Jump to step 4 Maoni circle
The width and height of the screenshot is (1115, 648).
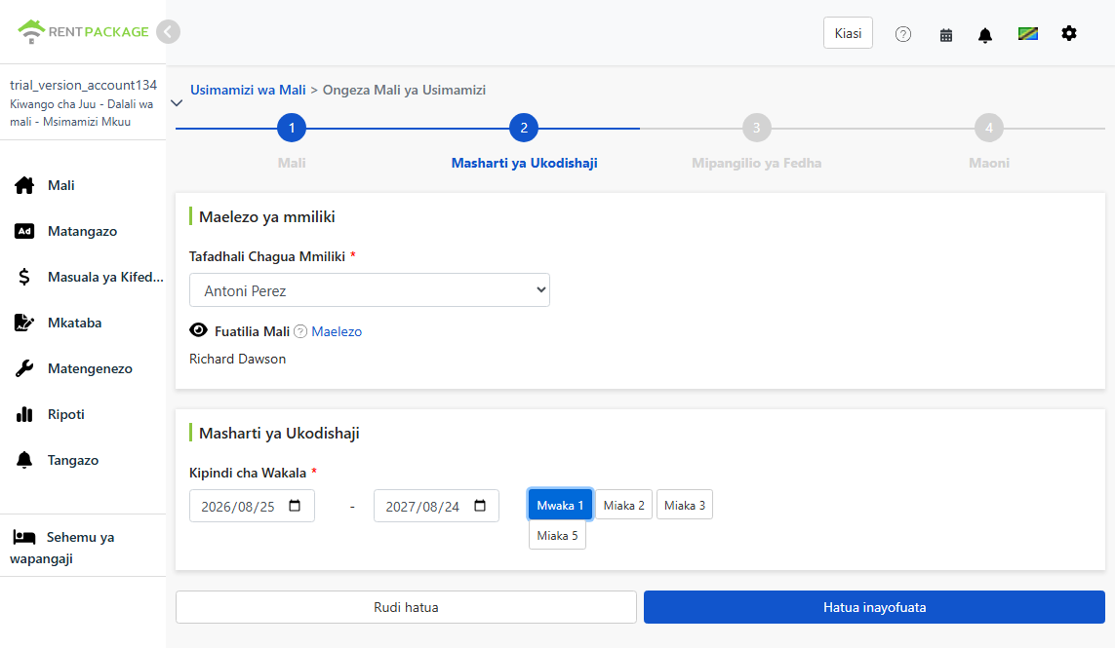click(989, 128)
